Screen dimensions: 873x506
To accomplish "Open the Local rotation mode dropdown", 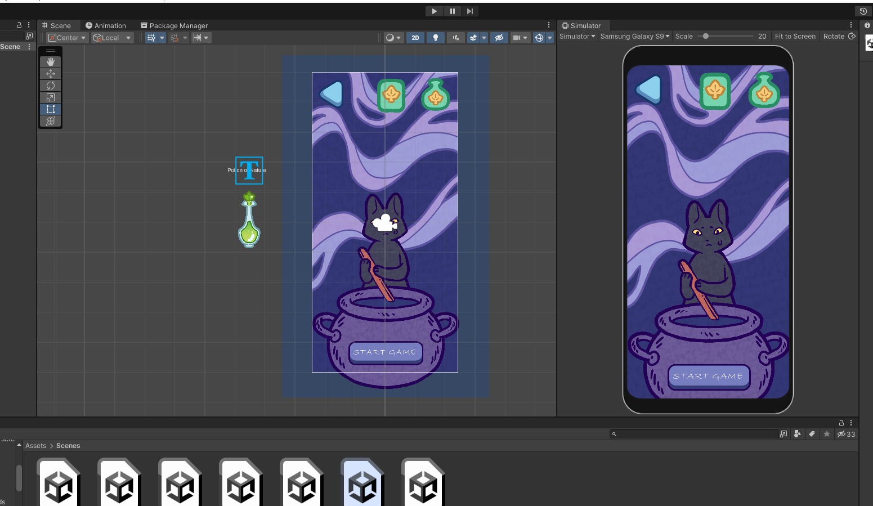I will click(112, 38).
